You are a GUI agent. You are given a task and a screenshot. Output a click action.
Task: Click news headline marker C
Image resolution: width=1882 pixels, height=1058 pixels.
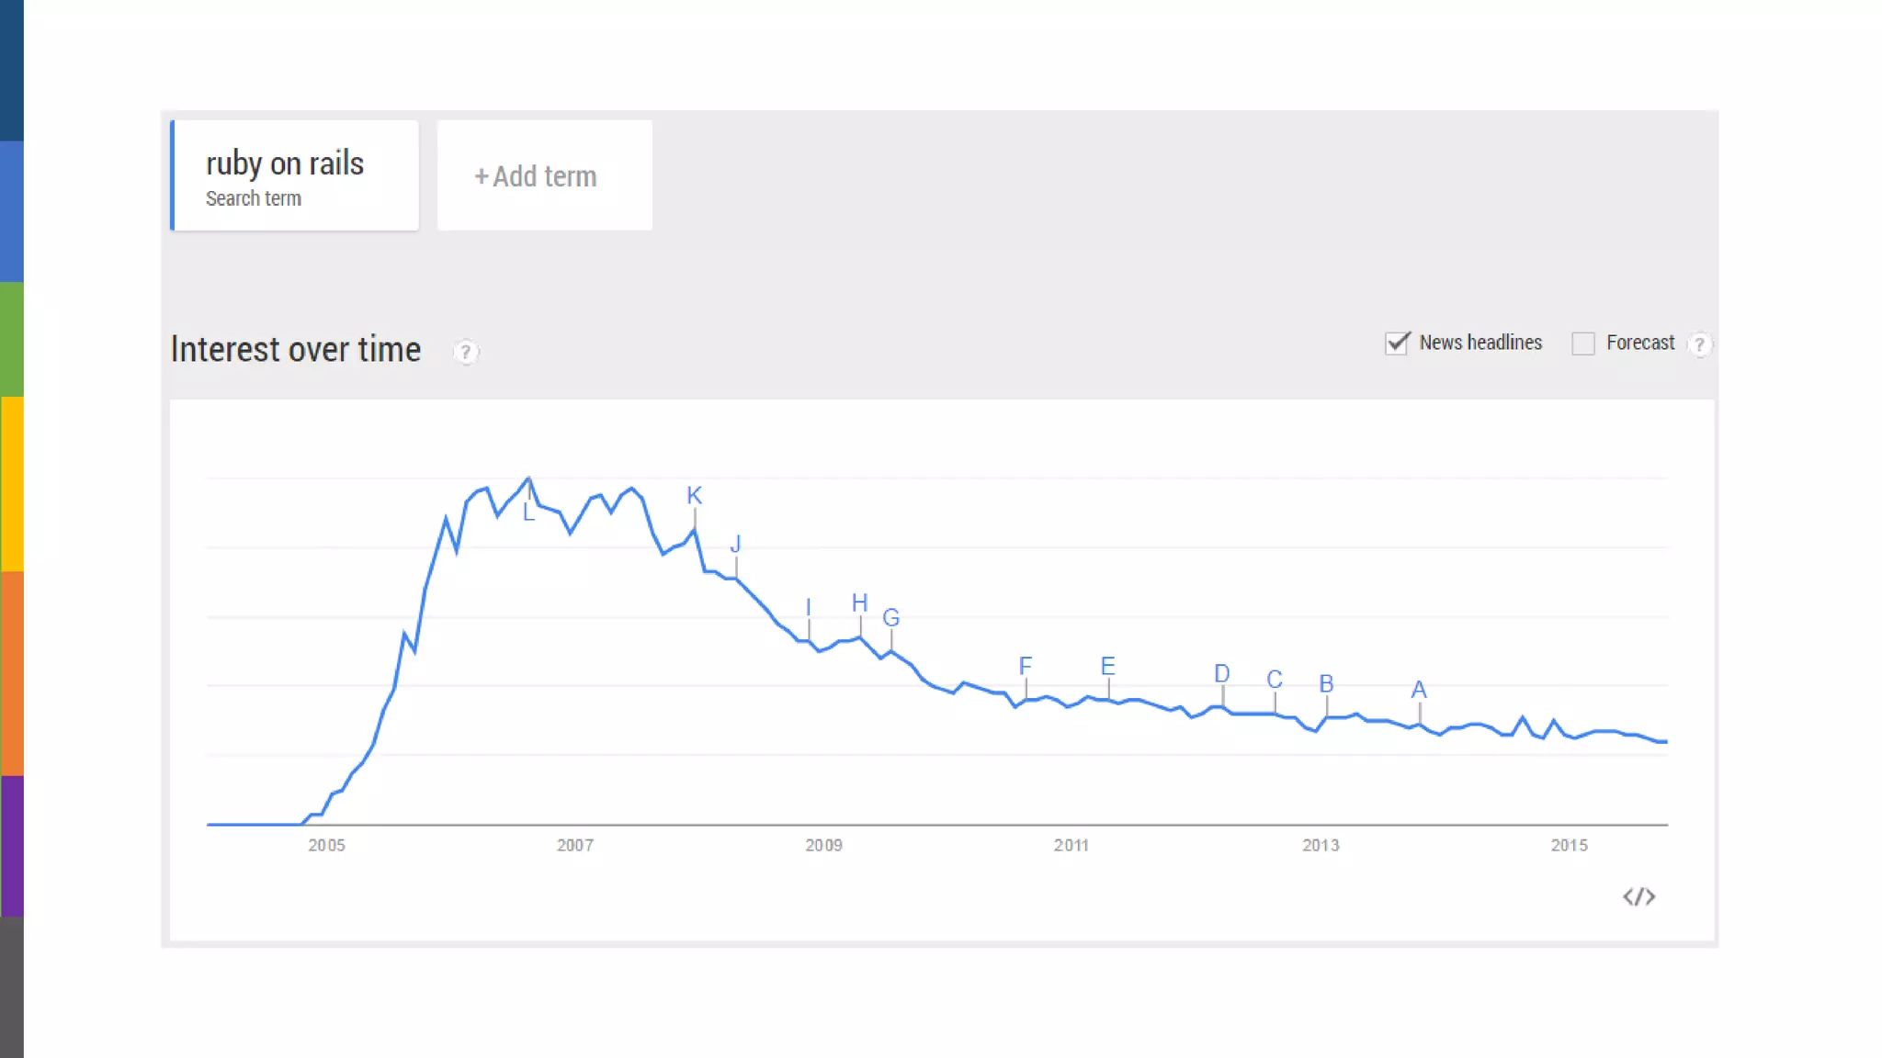tap(1274, 680)
